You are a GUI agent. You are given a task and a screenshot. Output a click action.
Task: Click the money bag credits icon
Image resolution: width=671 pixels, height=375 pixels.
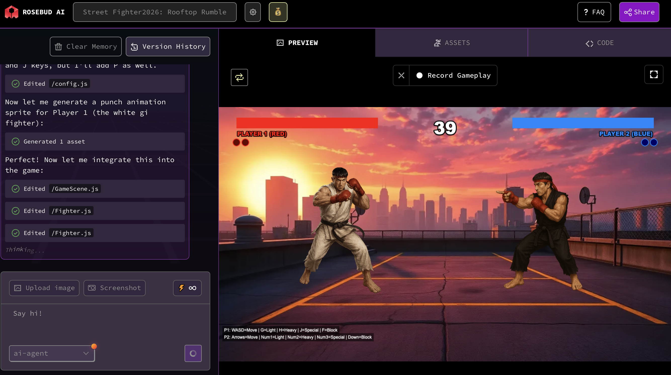click(x=278, y=12)
